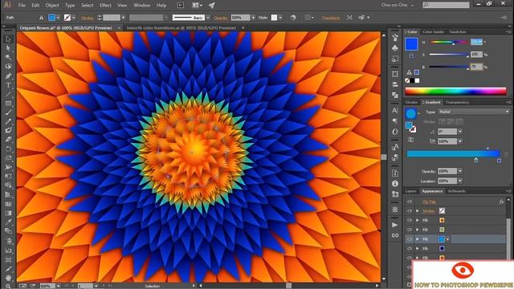Screen dimensions: 514x289
Task: Select the Direct Selection tool
Action: click(8, 48)
